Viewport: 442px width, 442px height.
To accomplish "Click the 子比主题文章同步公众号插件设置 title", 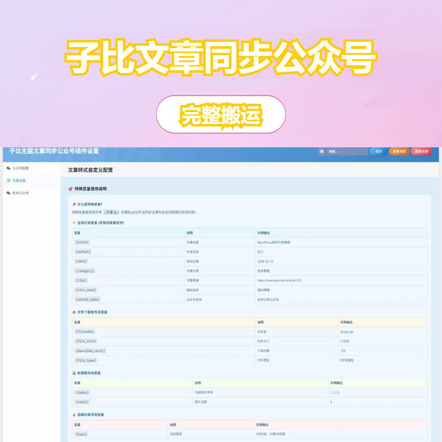I will point(54,151).
